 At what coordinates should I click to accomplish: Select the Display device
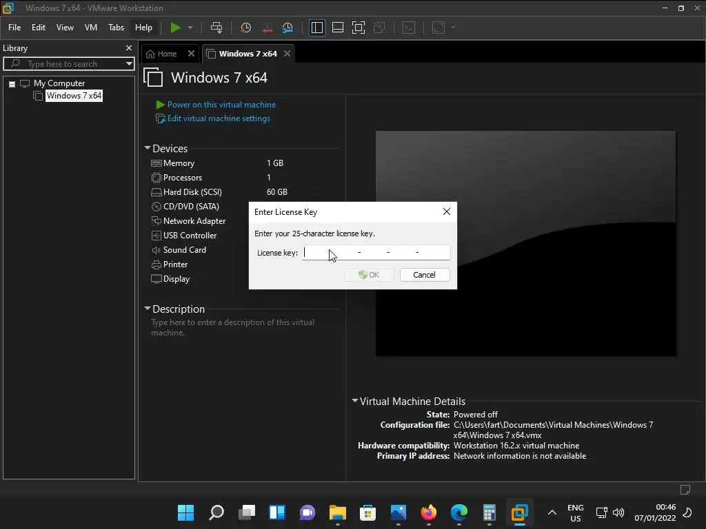pos(176,279)
